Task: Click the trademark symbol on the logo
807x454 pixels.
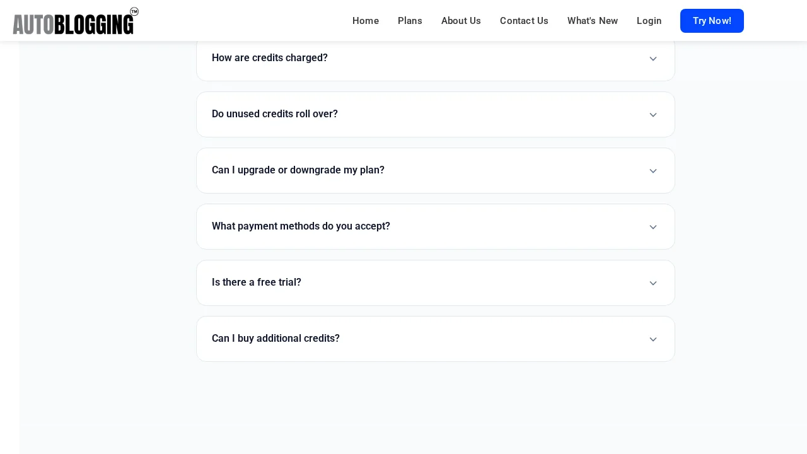Action: tap(134, 12)
